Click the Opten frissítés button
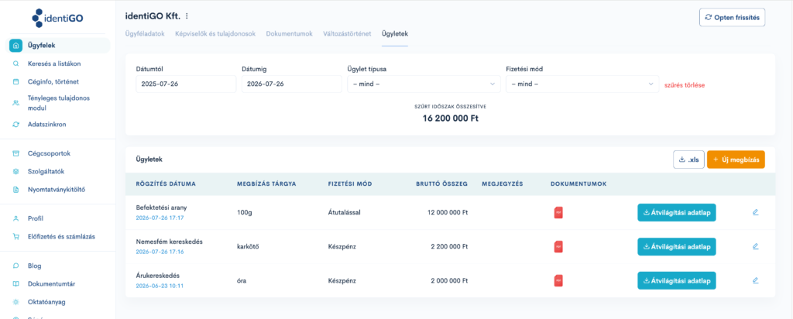Screen dimensions: 793x319 point(733,17)
